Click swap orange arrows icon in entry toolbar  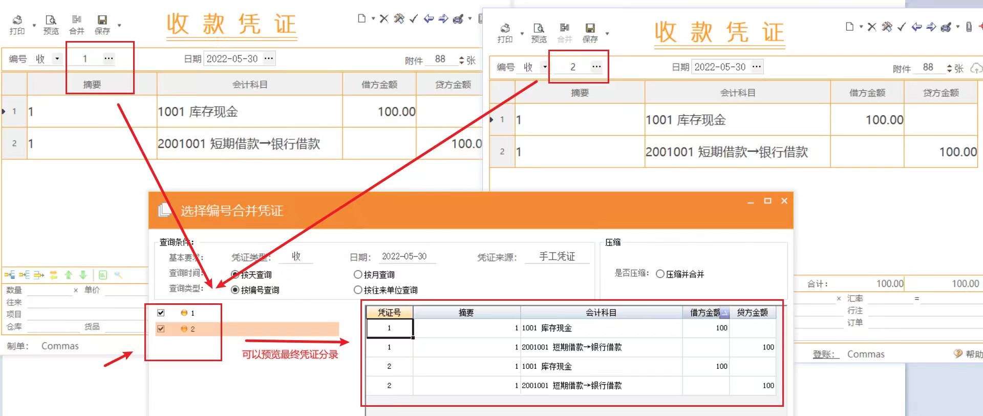(53, 275)
